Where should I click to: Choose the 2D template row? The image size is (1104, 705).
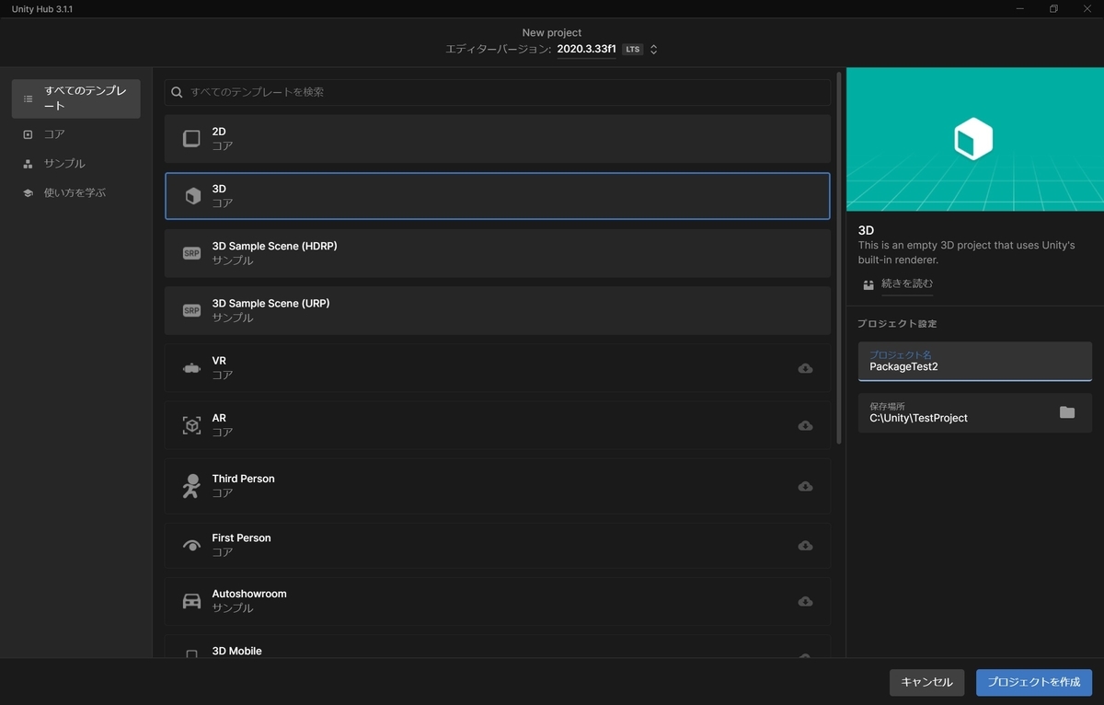point(498,139)
